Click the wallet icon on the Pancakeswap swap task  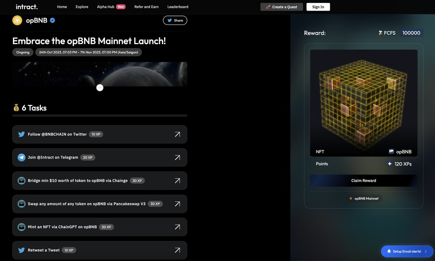pyautogui.click(x=21, y=204)
